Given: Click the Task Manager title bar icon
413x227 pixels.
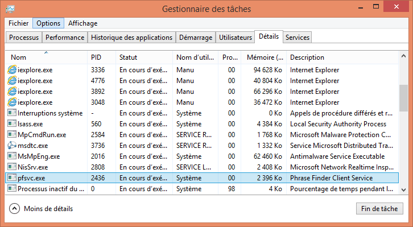Looking at the screenshot, I should [x=10, y=9].
